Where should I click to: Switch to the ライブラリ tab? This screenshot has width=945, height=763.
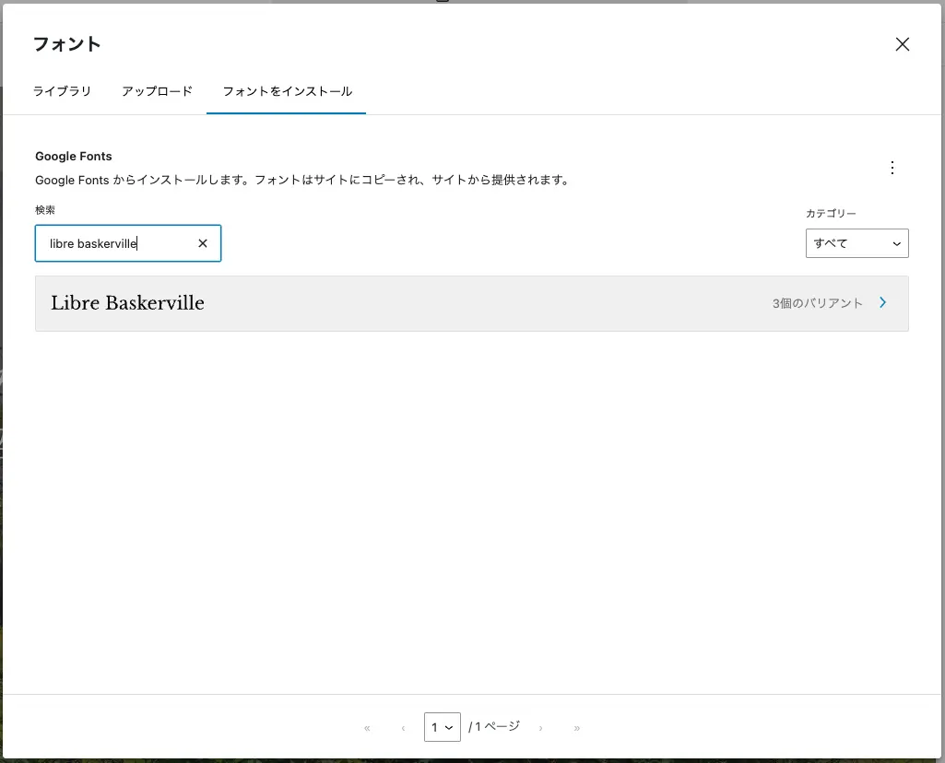pos(62,91)
